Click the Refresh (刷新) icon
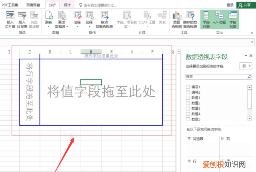Viewport: 256px width, 172px height. [49, 15]
